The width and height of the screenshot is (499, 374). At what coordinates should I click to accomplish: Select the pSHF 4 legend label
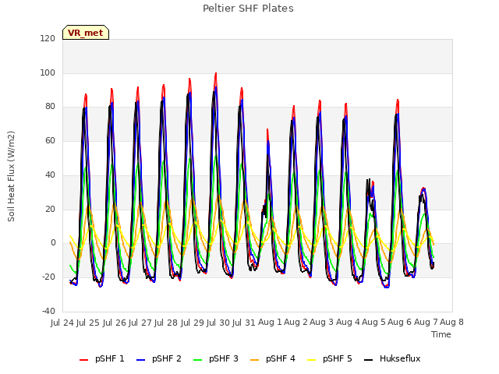point(281,358)
